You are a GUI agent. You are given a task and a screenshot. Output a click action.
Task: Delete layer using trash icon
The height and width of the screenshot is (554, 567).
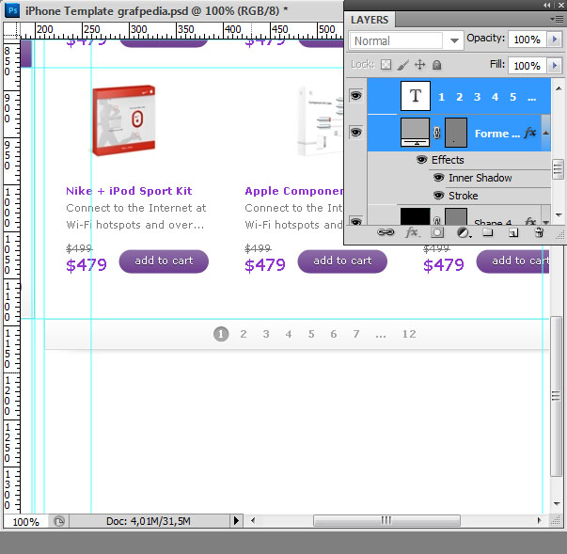pyautogui.click(x=539, y=232)
